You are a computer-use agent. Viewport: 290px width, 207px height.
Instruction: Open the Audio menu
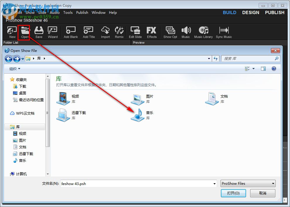[54, 13]
